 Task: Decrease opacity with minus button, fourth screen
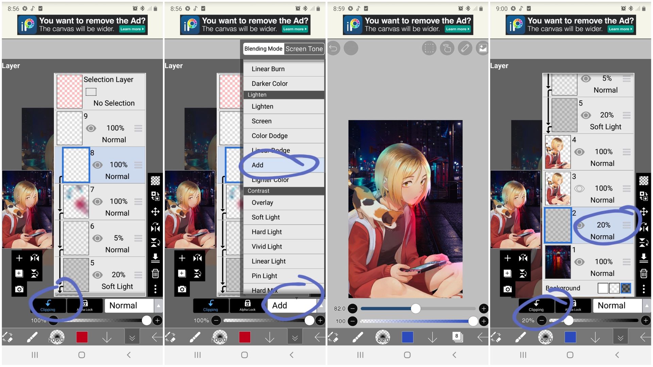[x=542, y=320]
